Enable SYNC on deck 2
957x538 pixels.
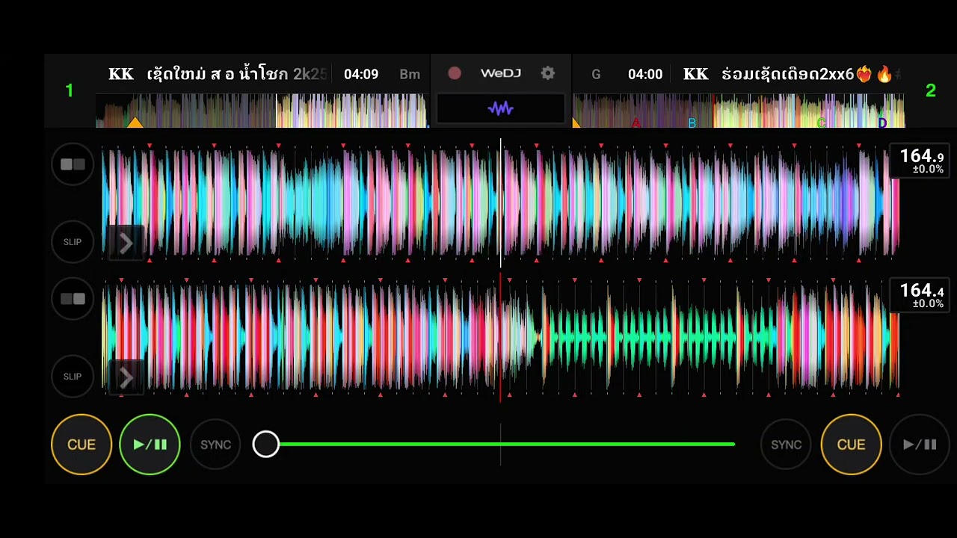click(786, 445)
